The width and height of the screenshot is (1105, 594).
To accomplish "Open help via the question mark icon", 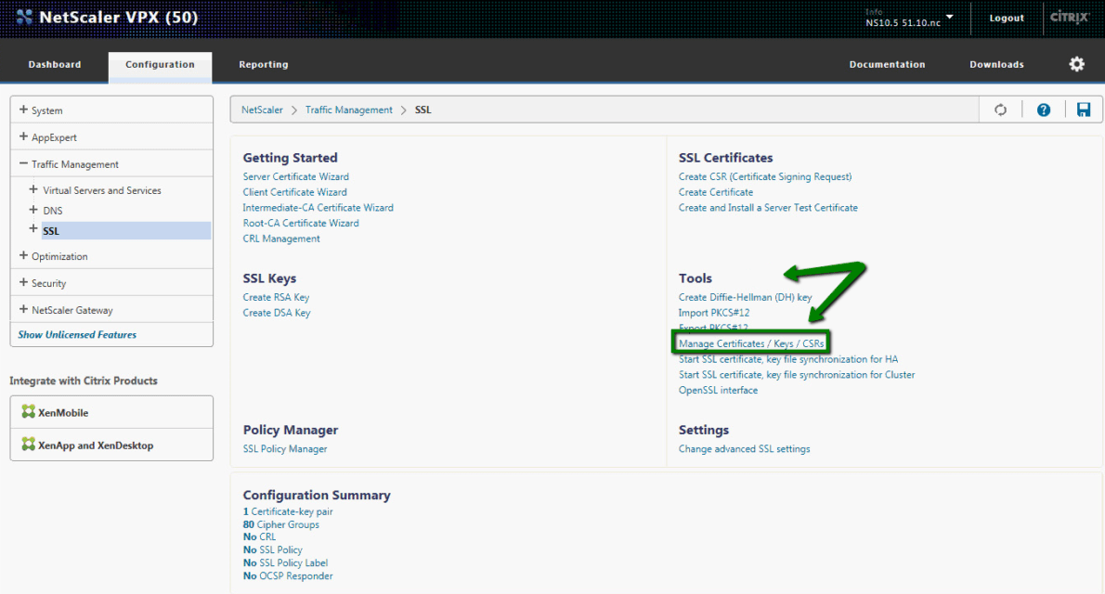I will point(1043,109).
